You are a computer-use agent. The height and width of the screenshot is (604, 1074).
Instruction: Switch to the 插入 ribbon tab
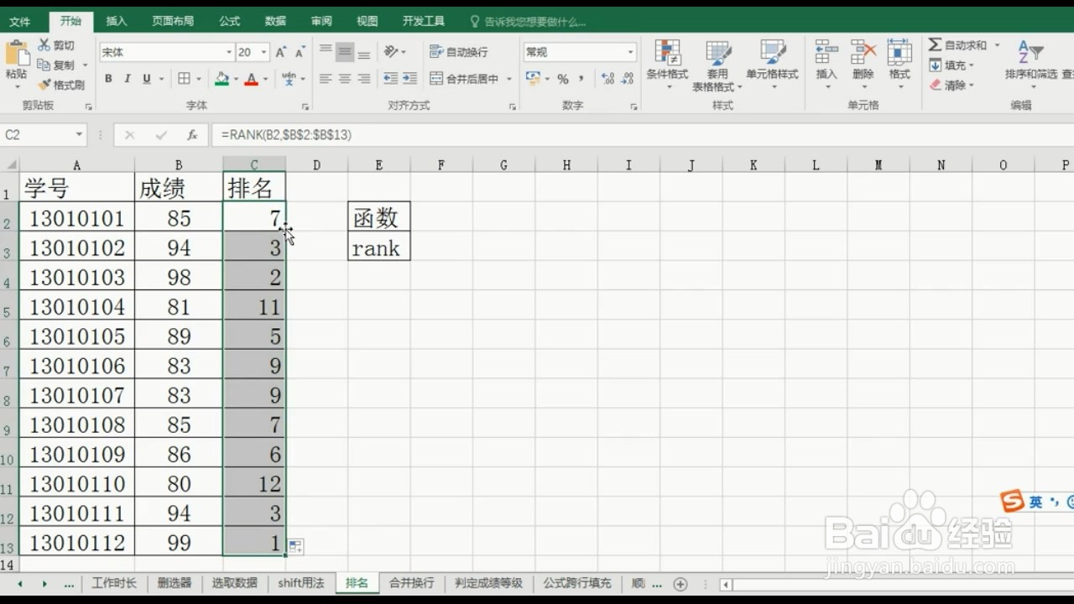117,21
